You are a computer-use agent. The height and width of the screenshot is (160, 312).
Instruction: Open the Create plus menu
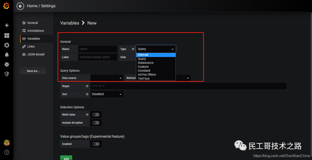point(7,25)
